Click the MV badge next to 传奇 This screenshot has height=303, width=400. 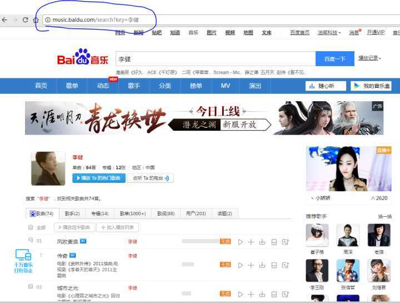tap(72, 255)
